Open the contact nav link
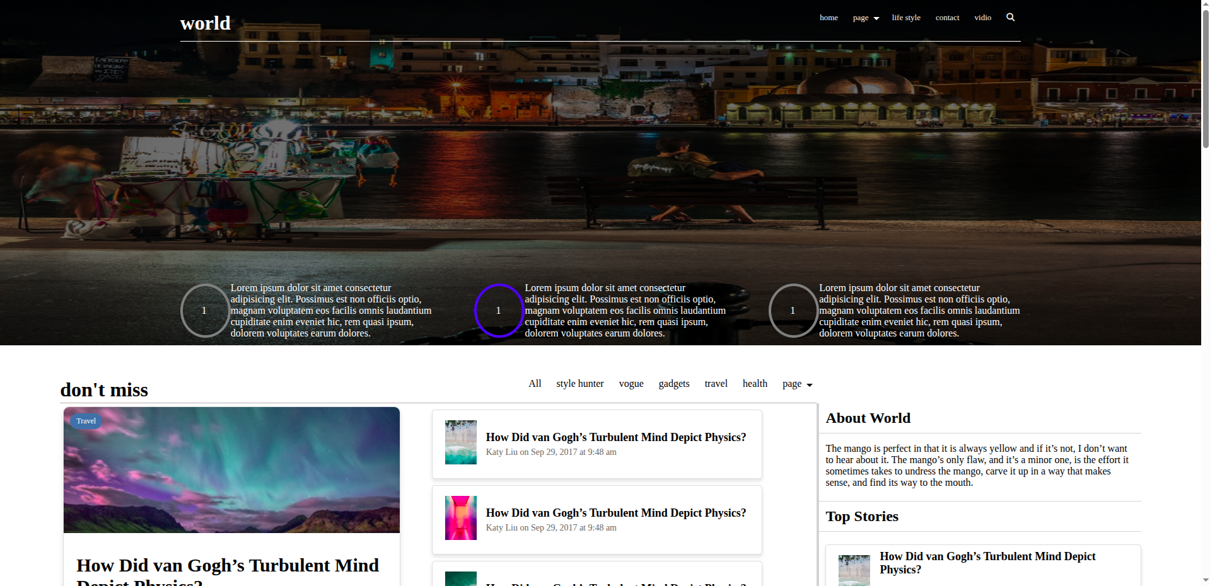The width and height of the screenshot is (1210, 586). [947, 18]
